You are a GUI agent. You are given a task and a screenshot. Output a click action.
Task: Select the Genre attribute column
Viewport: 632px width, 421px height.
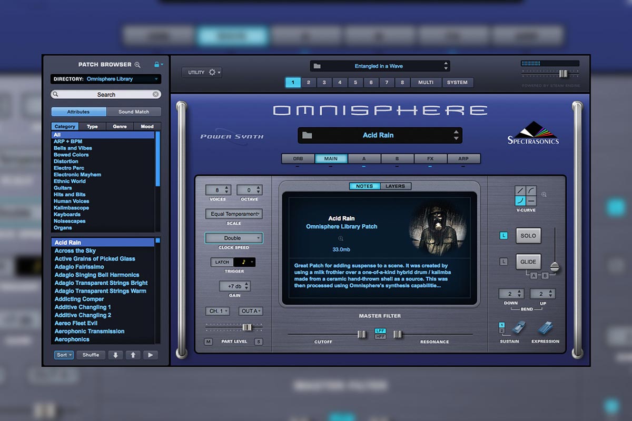coord(120,126)
